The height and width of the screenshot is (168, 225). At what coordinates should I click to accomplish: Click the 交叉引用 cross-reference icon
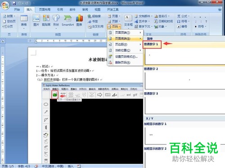click(96, 27)
